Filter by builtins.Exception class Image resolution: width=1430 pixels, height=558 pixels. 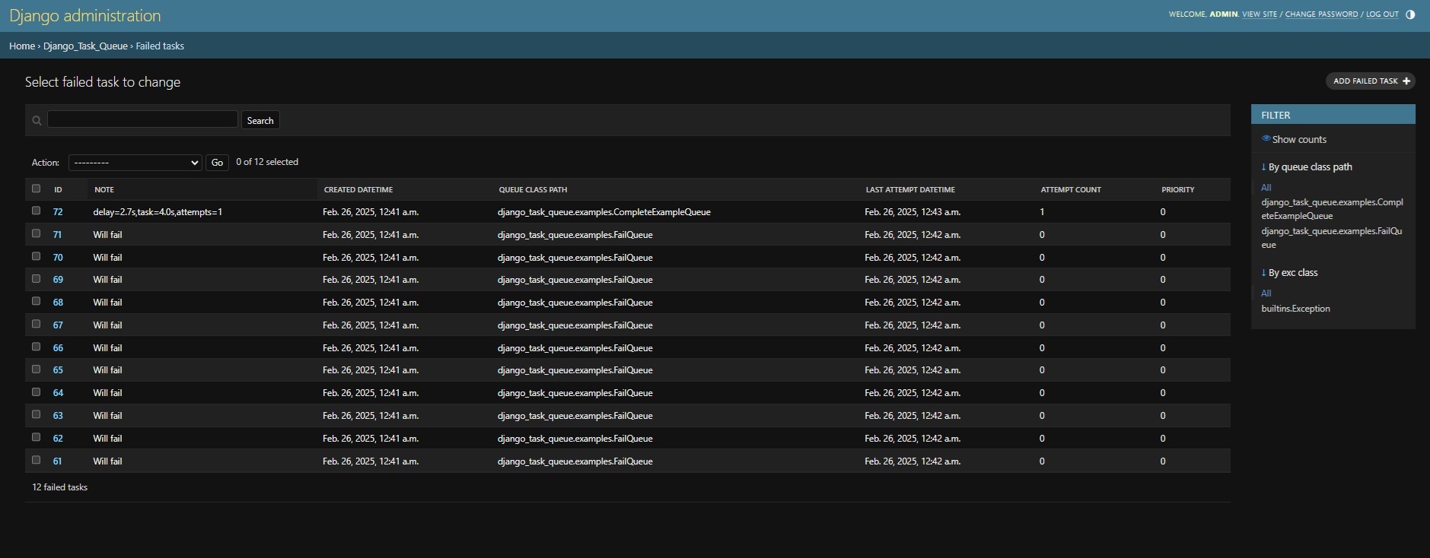[1295, 309]
